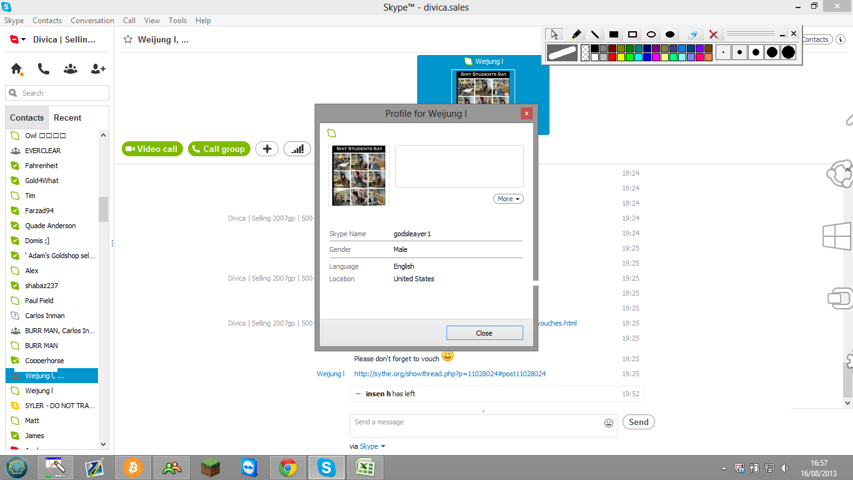Open the call phones dial icon

(x=44, y=69)
